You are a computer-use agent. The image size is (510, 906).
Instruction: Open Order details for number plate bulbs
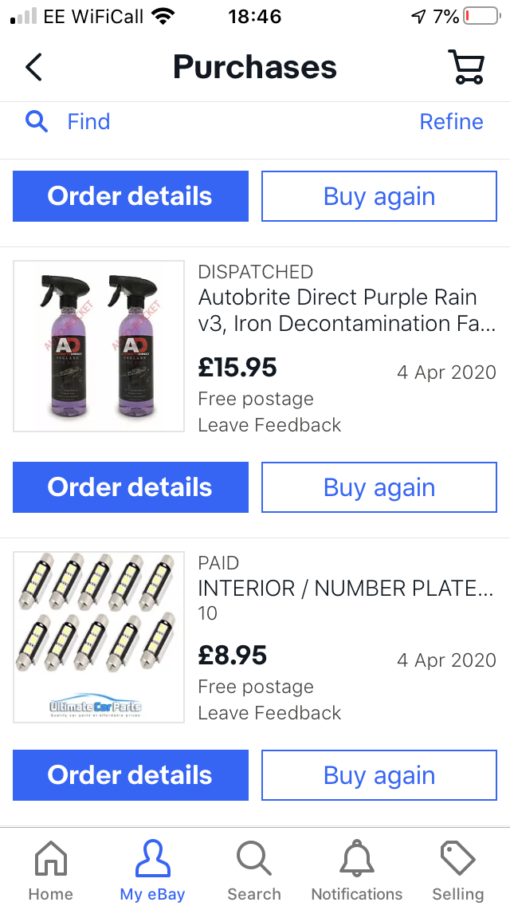[131, 775]
